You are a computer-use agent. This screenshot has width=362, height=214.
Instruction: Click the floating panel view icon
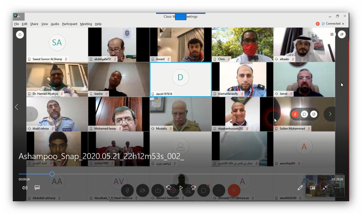[342, 35]
